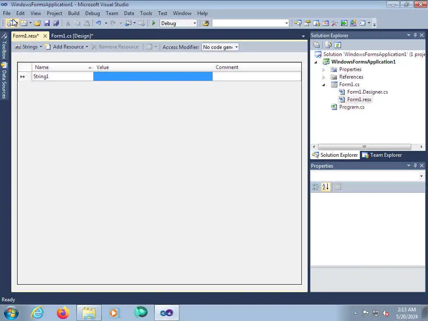The width and height of the screenshot is (428, 321).
Task: Open Firefox from the taskbar
Action: [63, 313]
